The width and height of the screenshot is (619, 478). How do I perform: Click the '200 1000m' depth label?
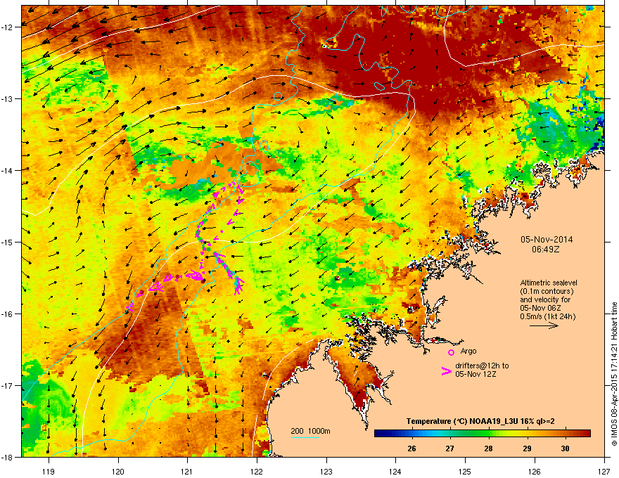click(311, 431)
